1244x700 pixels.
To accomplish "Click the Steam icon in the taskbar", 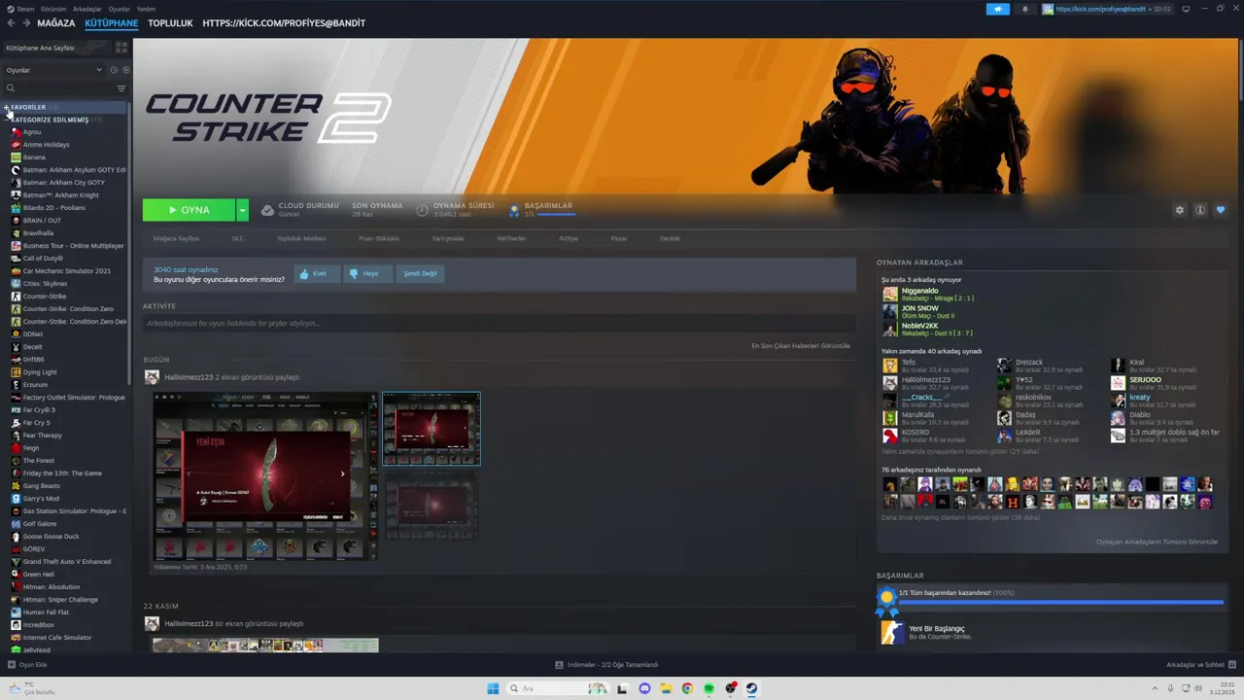I will pyautogui.click(x=751, y=688).
